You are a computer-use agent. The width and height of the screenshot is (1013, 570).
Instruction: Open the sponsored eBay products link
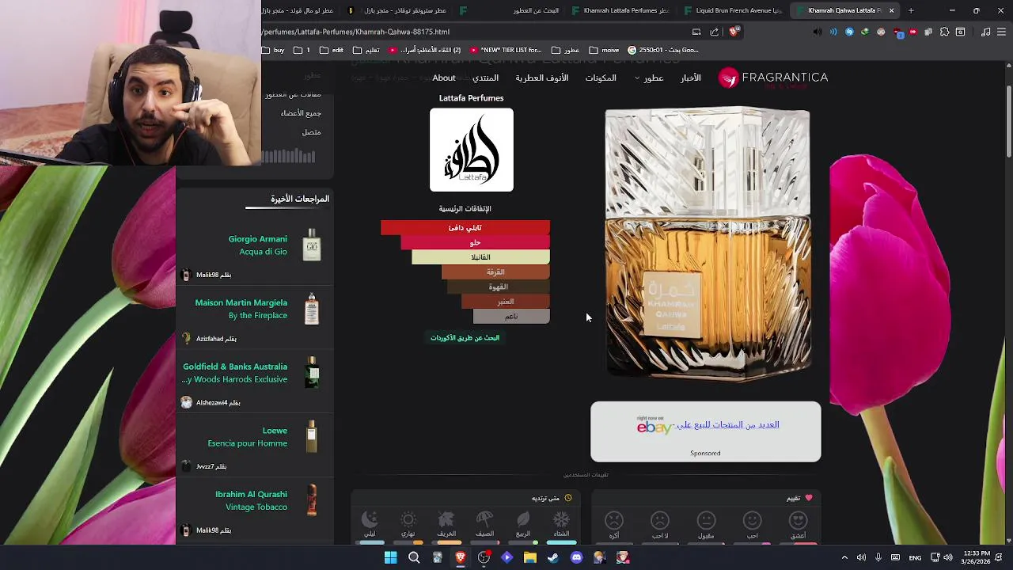(x=727, y=425)
